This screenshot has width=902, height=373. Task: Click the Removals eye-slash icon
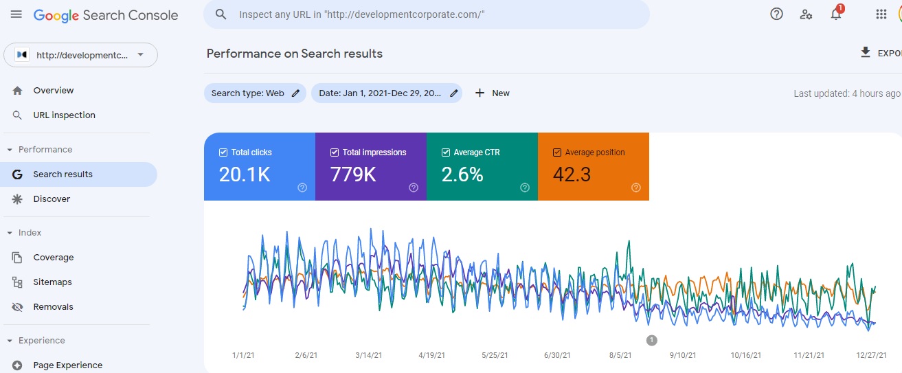(18, 307)
